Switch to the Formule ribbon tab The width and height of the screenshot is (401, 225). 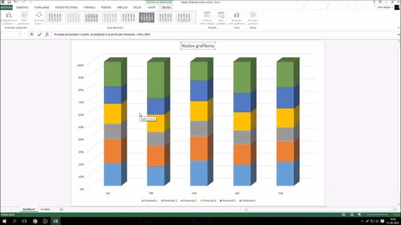[89, 7]
